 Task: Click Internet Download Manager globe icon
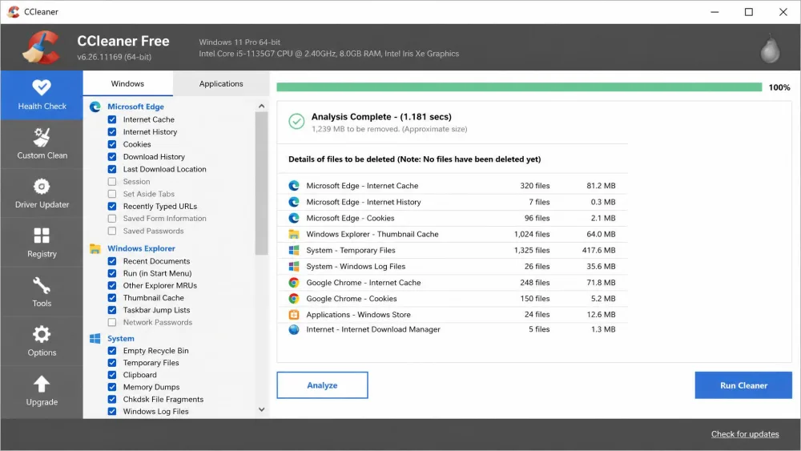tap(294, 329)
